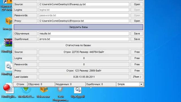Free the Logins base

(137, 58)
